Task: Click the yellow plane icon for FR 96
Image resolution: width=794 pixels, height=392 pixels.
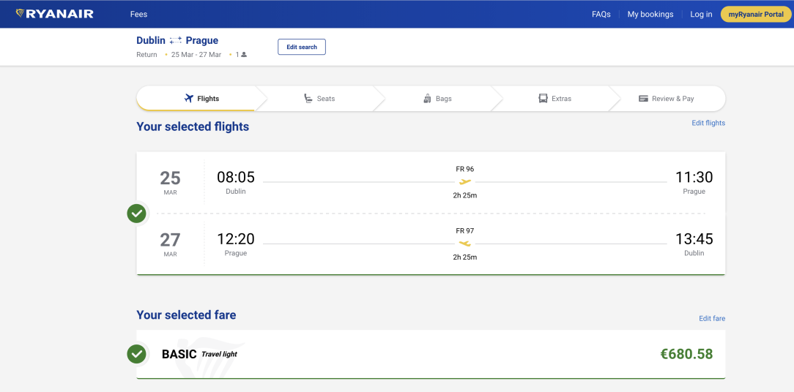Action: 465,182
